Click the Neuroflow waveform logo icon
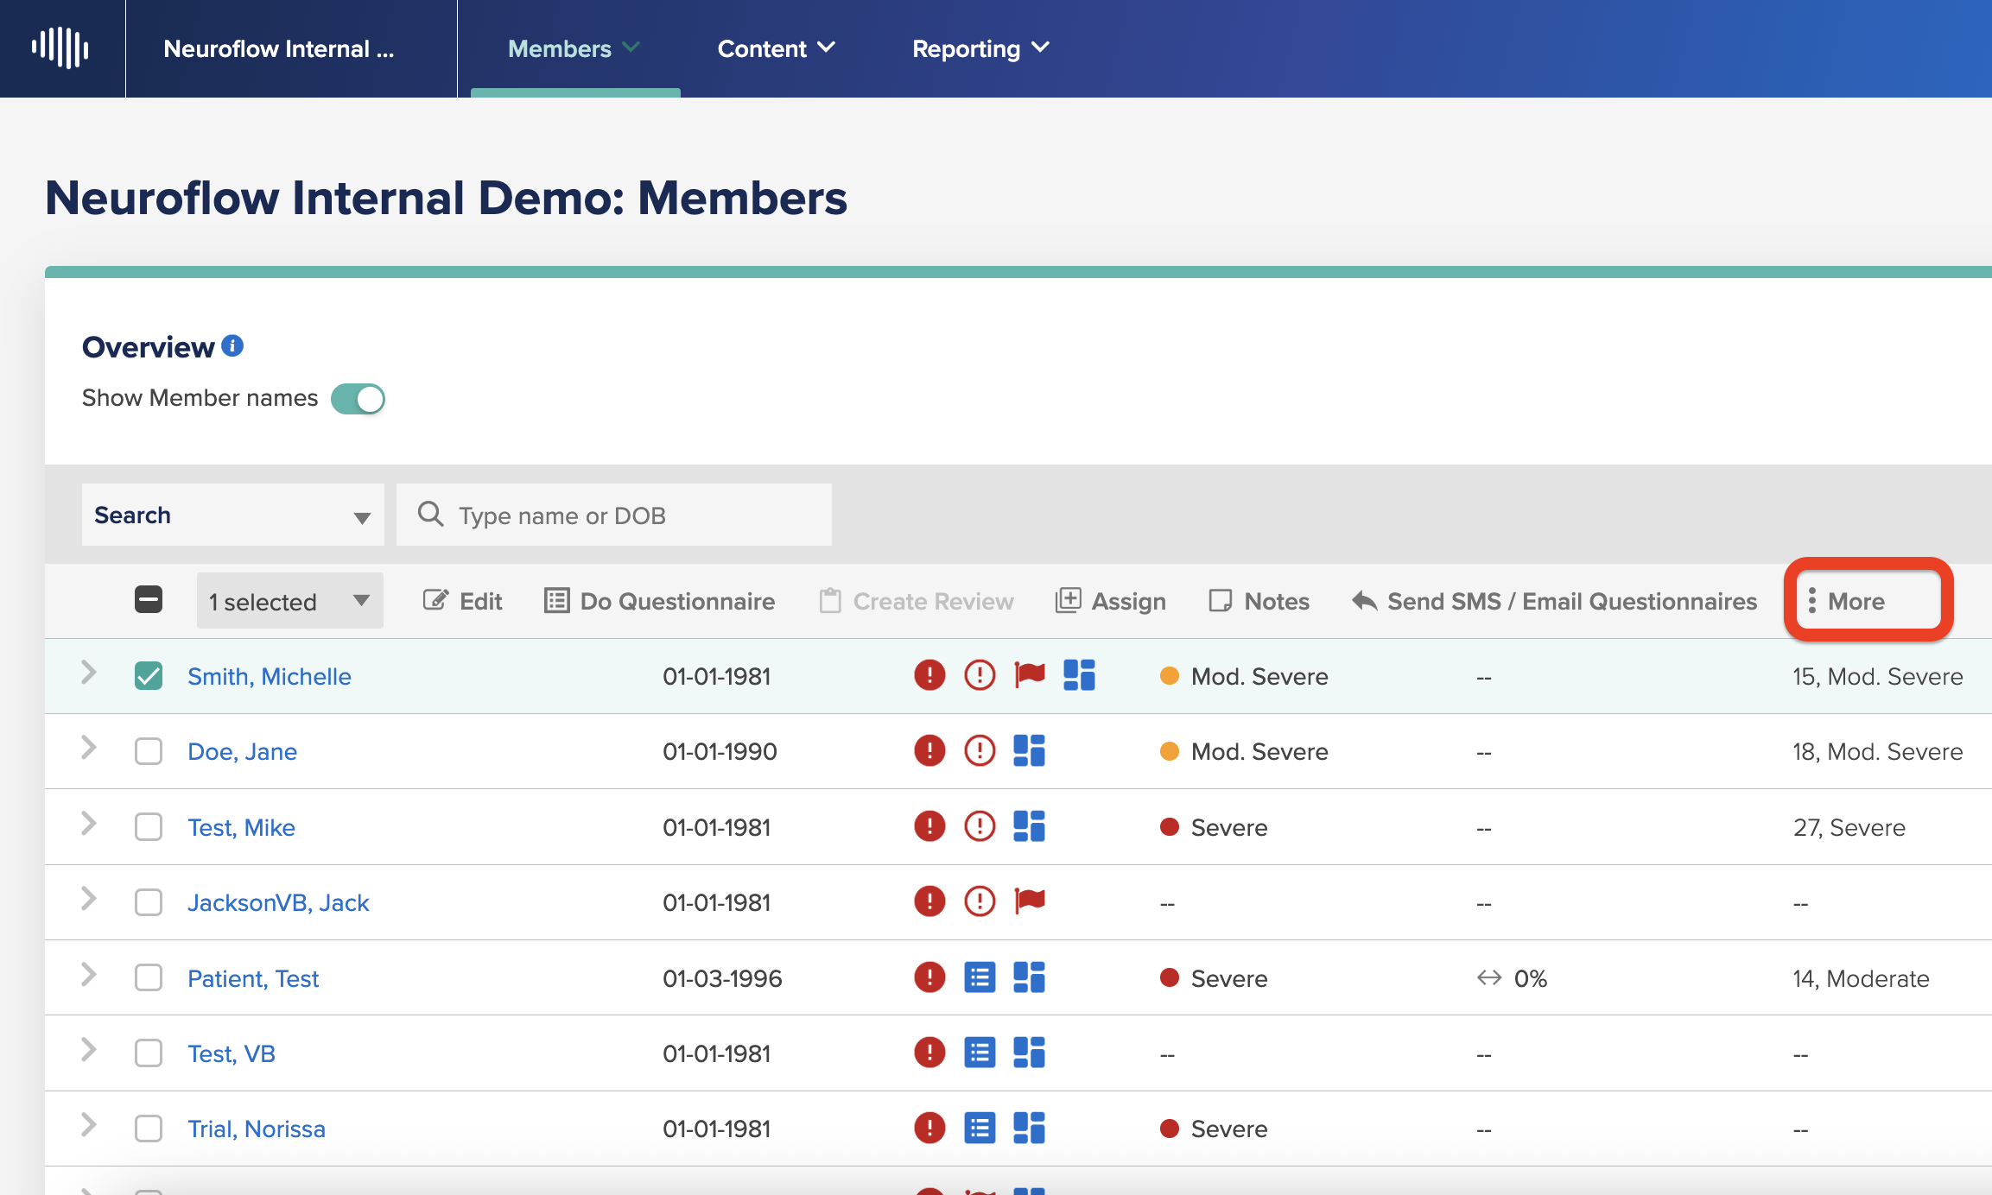1992x1195 pixels. tap(60, 48)
